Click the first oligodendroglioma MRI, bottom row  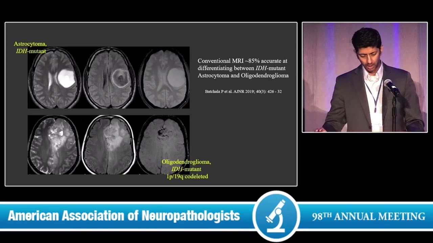pyautogui.click(x=54, y=145)
